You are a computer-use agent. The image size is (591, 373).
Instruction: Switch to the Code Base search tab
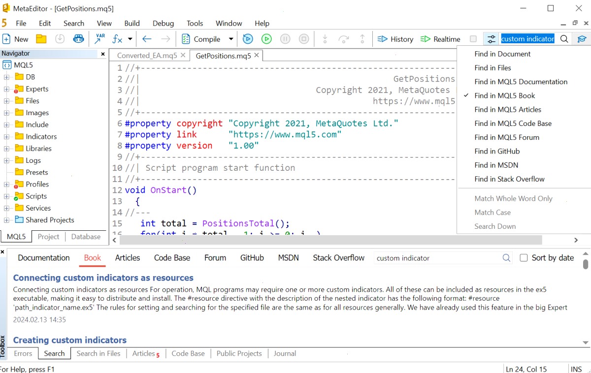(x=172, y=258)
